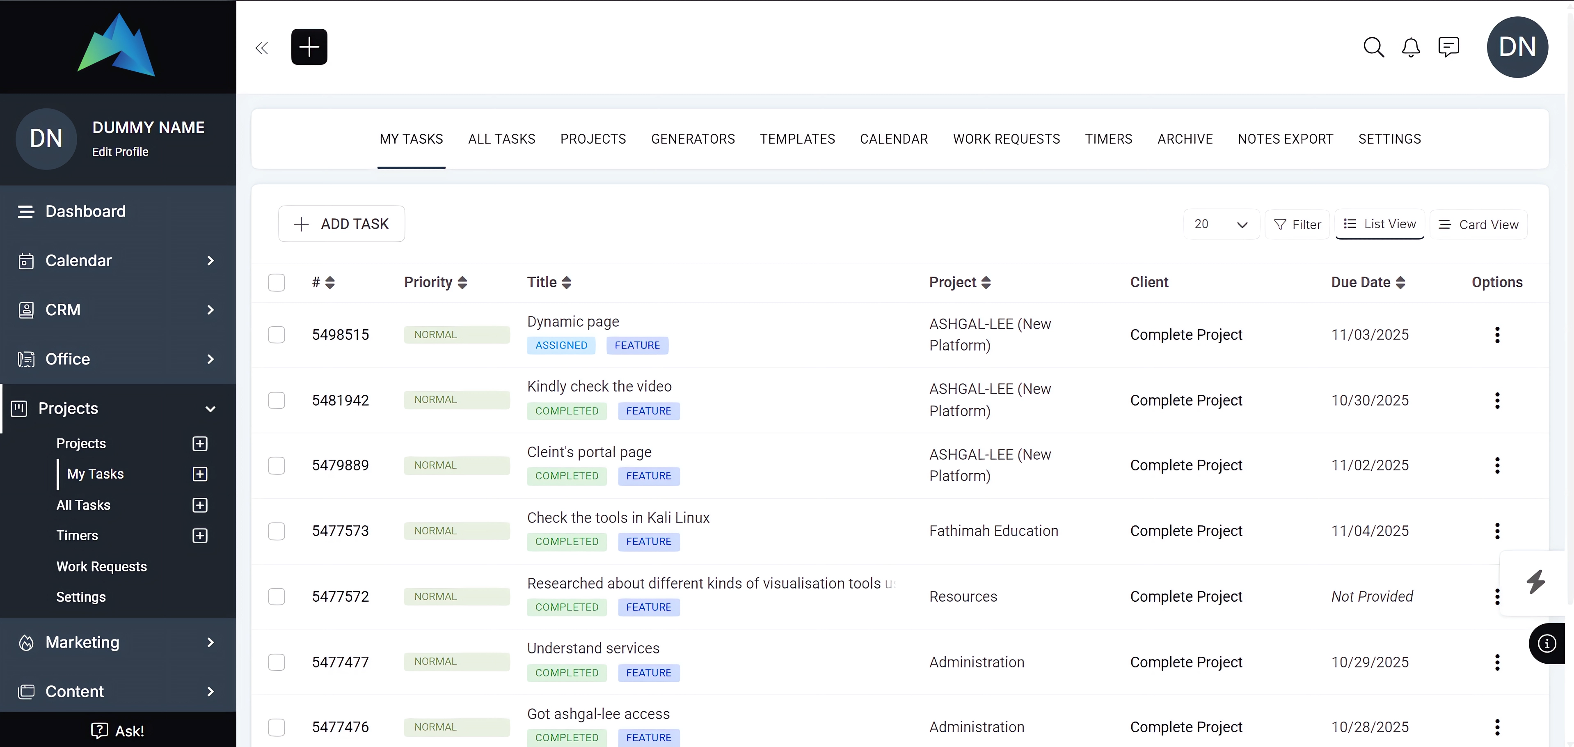This screenshot has width=1574, height=747.
Task: Toggle the select-all header checkbox
Action: point(276,282)
